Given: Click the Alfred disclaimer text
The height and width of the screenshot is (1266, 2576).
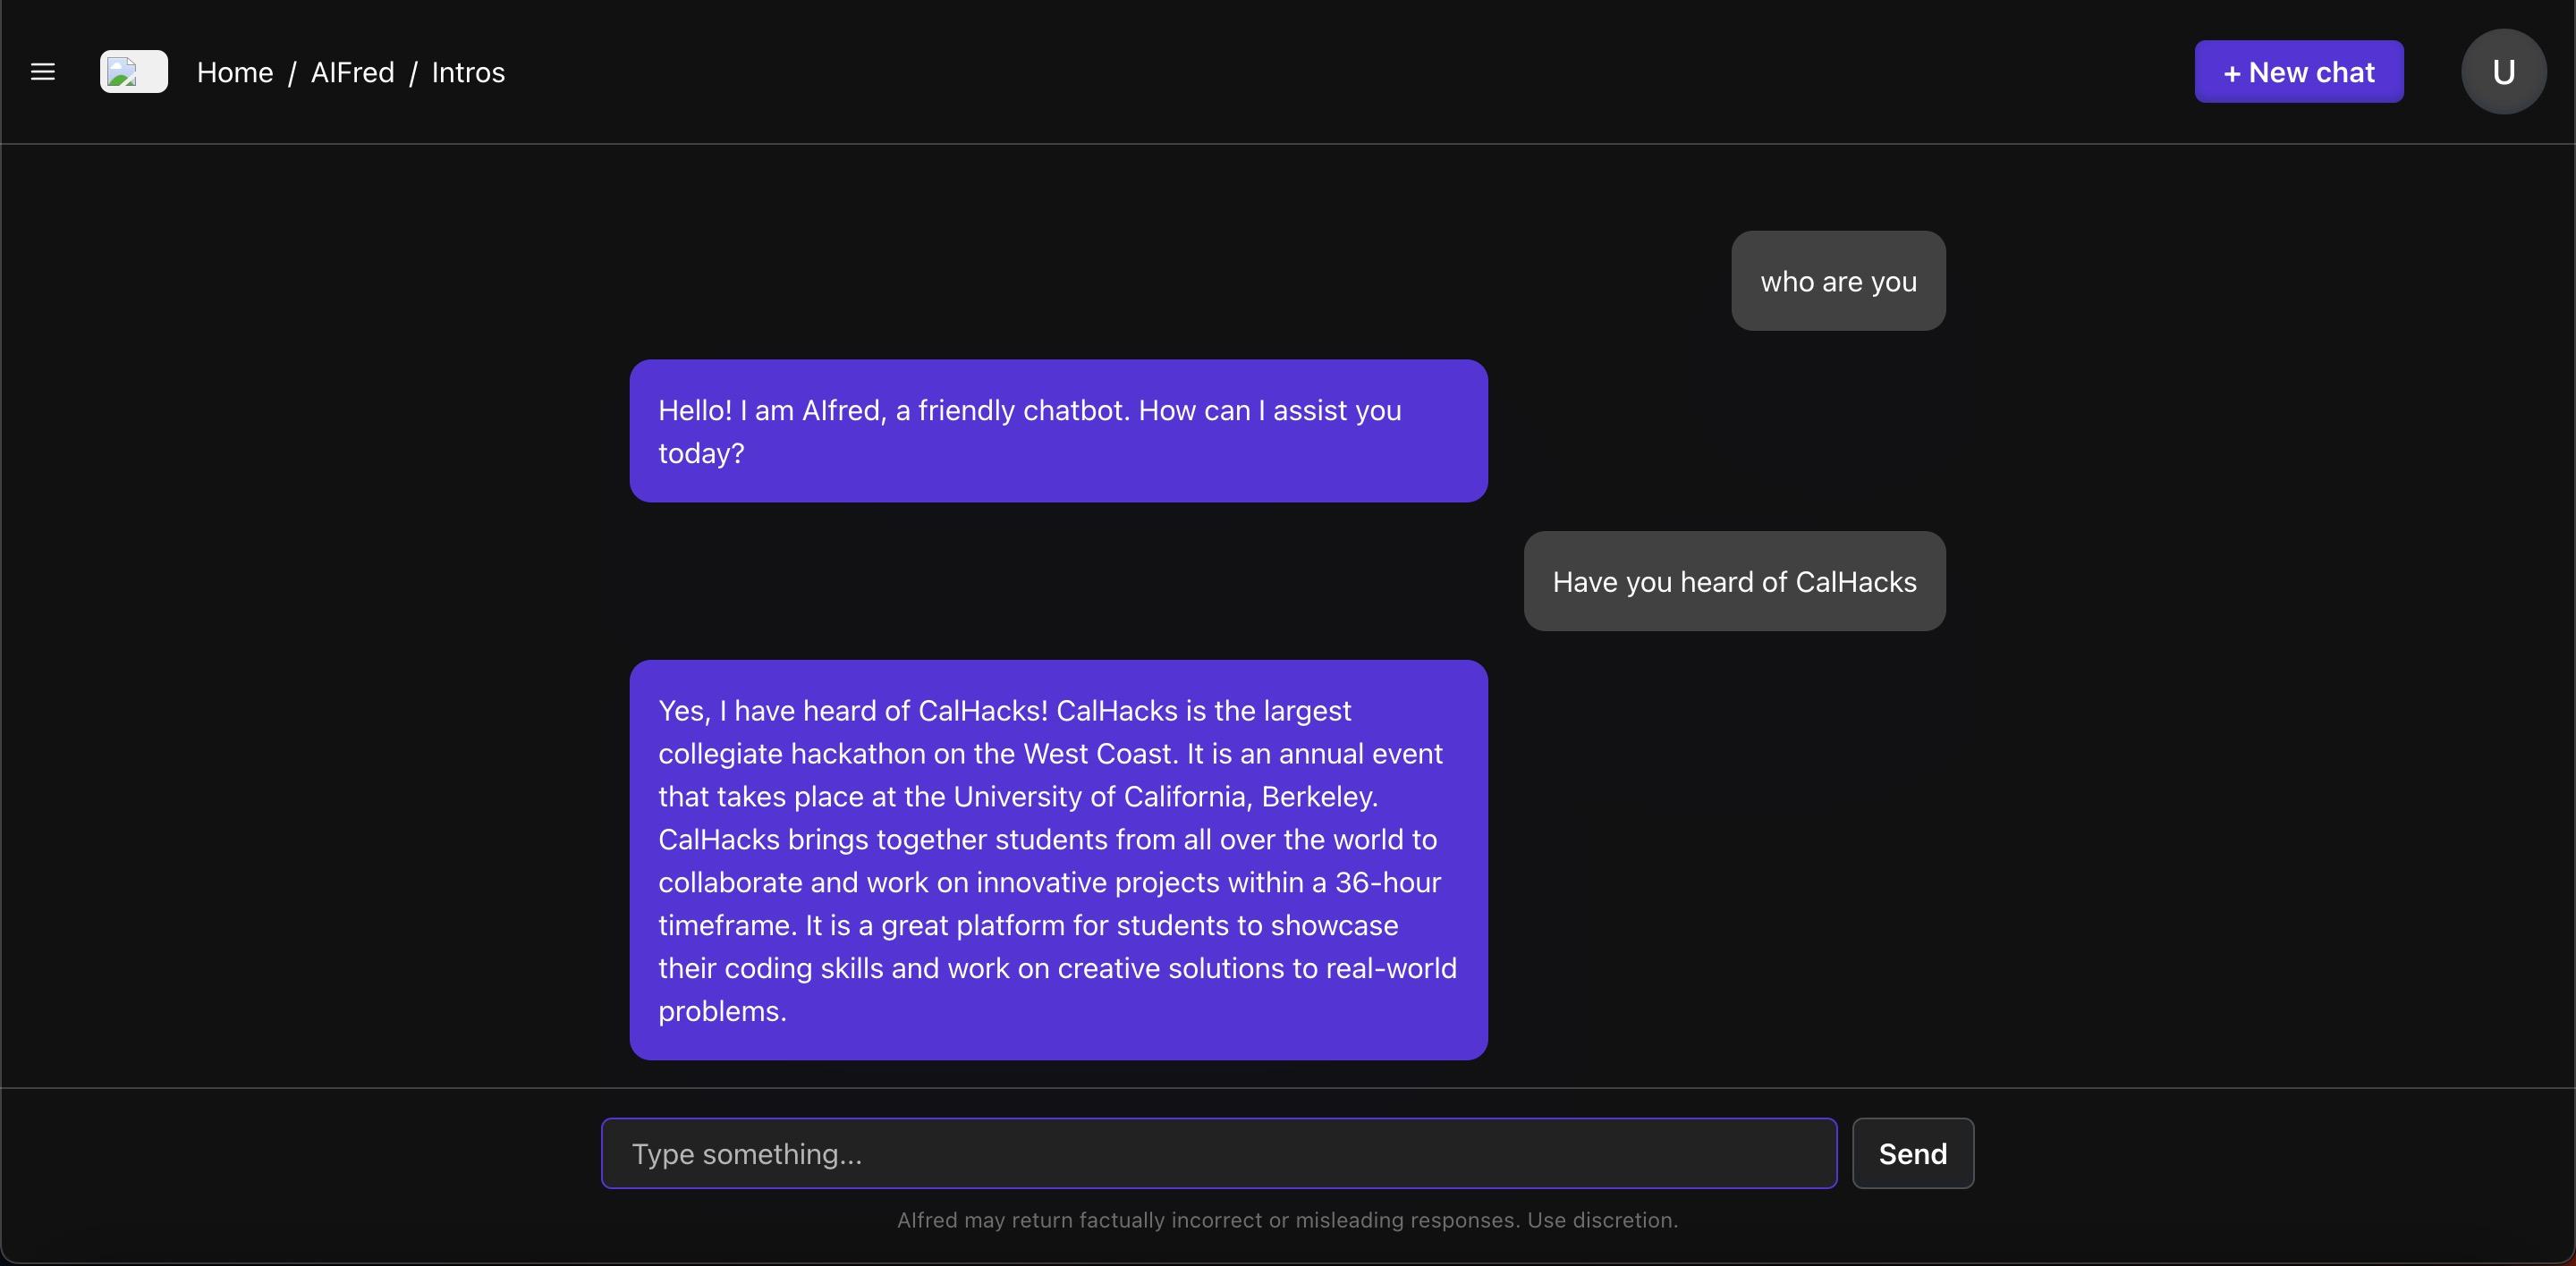Looking at the screenshot, I should pos(1287,1220).
